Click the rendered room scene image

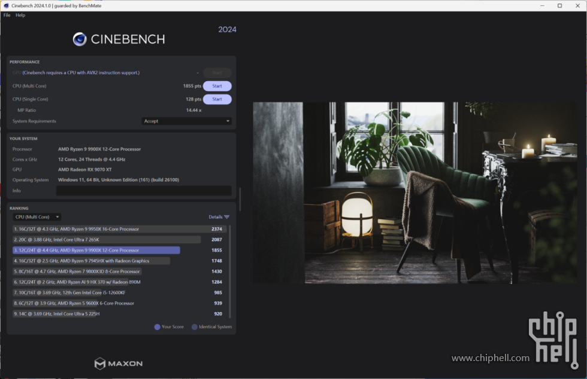[414, 193]
